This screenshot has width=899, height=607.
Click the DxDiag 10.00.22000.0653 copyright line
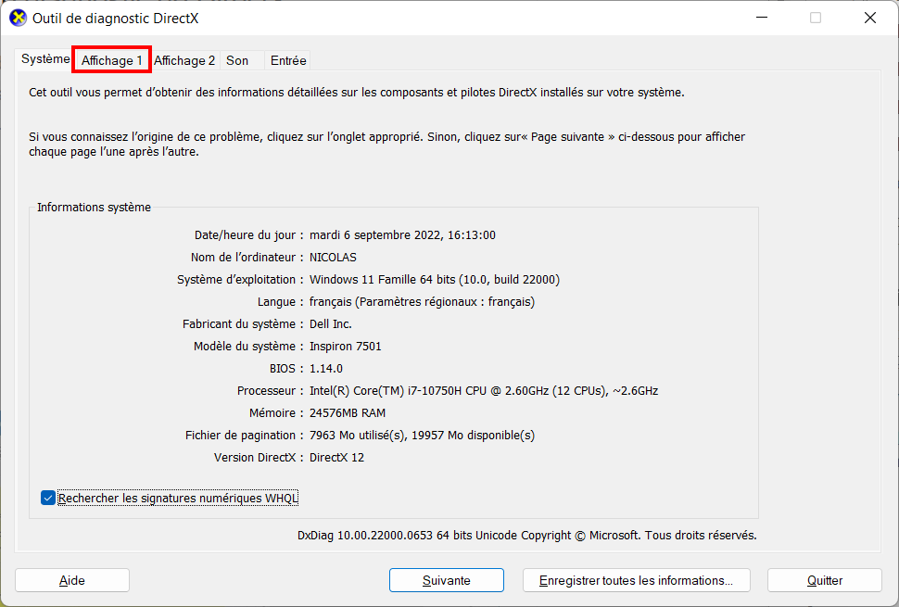(527, 536)
